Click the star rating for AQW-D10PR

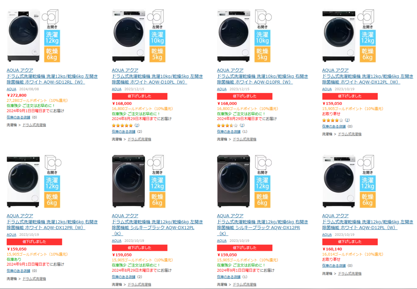[x=227, y=125]
